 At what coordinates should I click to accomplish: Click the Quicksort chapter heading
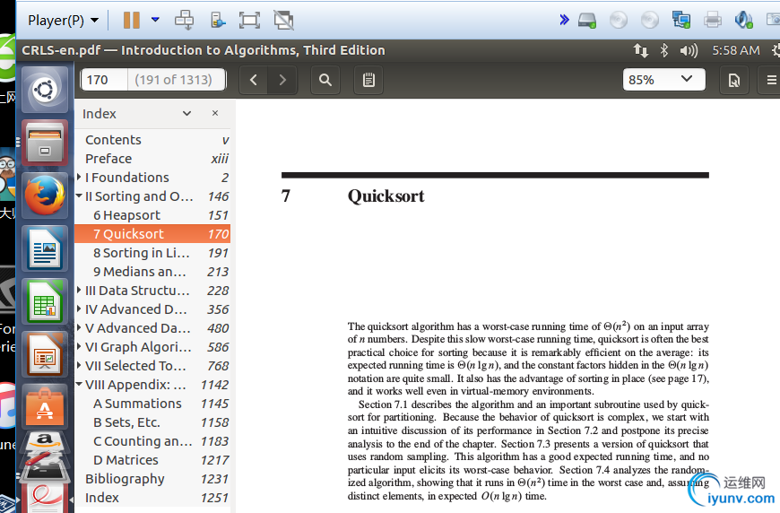(386, 196)
